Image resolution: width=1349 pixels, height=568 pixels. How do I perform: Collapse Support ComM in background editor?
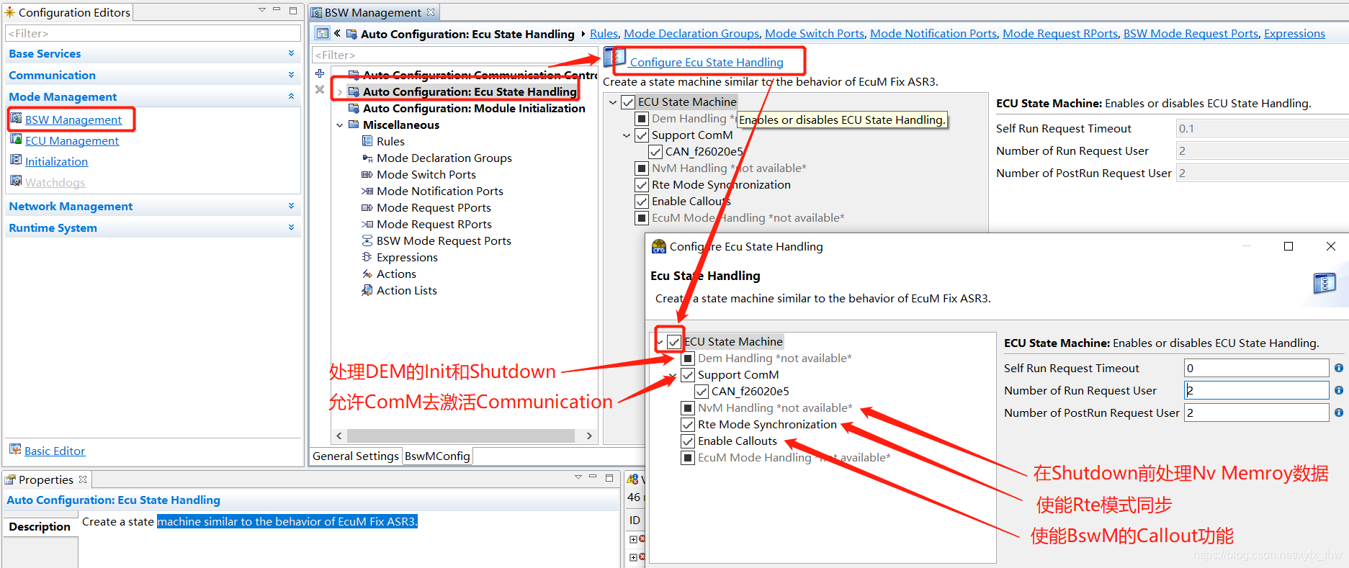pyautogui.click(x=627, y=135)
